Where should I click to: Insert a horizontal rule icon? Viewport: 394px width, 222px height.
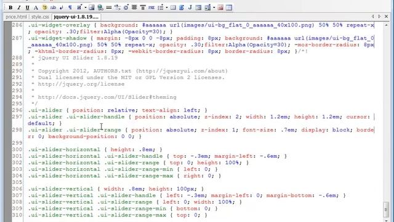coord(109,7)
